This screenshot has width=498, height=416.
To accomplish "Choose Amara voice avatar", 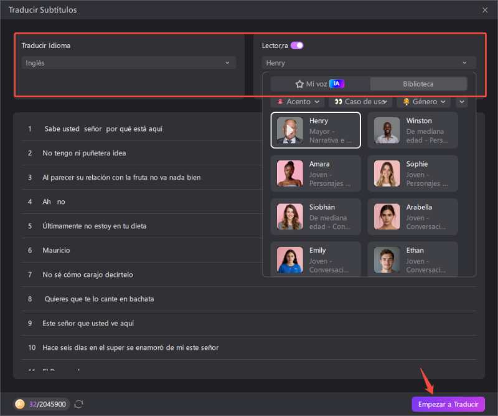I will coord(290,173).
